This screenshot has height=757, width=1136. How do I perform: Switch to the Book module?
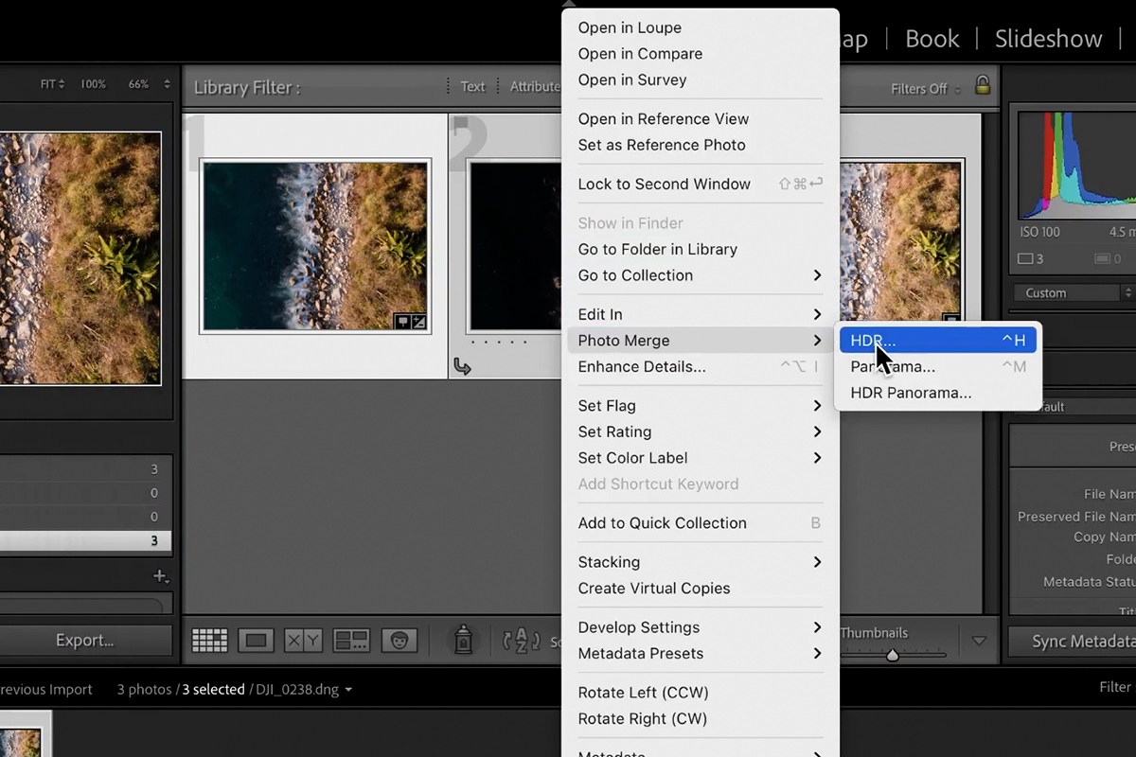click(932, 39)
